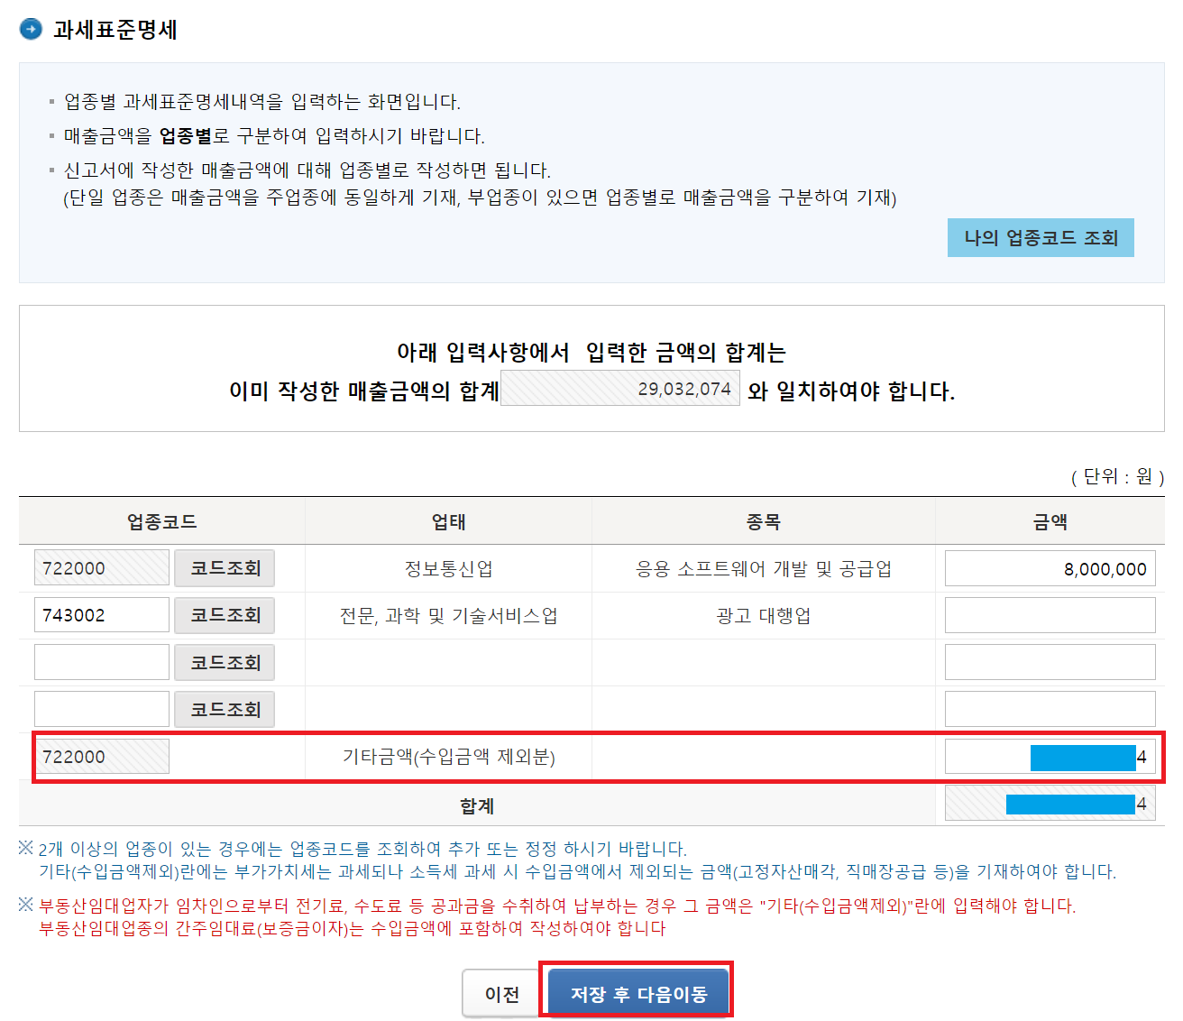Click 코드조회 button next to code 722000

[225, 568]
